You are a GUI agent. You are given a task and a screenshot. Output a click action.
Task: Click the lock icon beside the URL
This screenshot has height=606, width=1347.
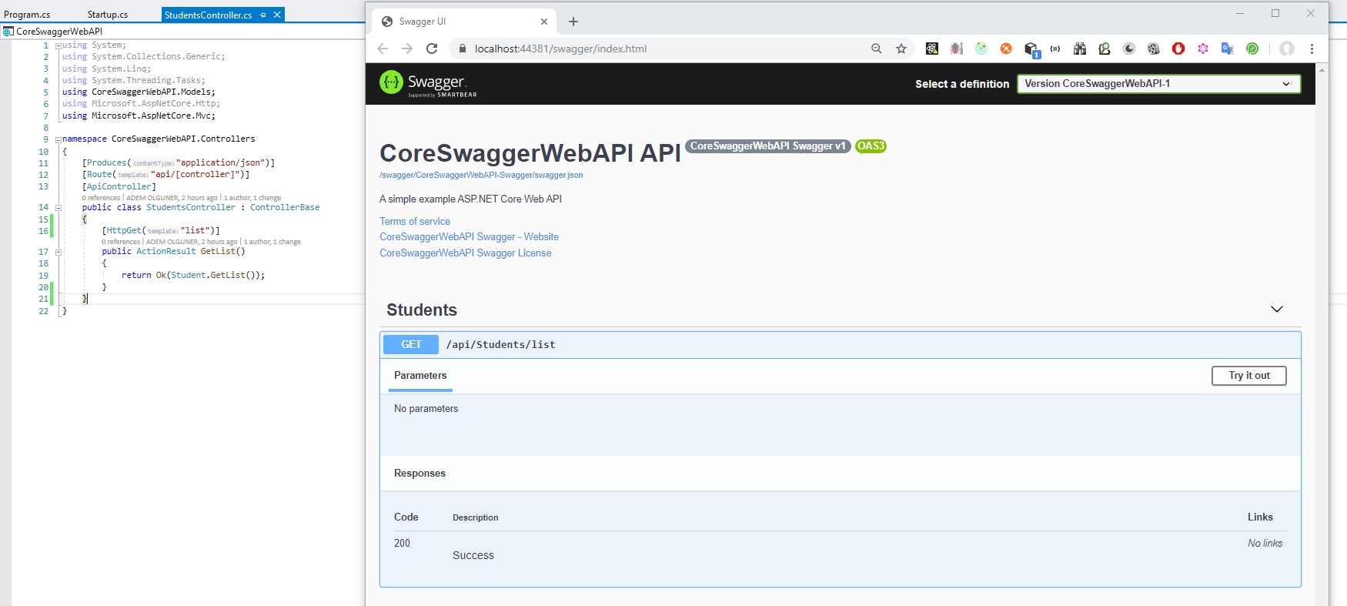(x=463, y=49)
